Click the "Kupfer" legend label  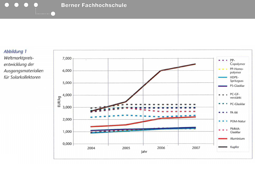[x=235, y=147]
